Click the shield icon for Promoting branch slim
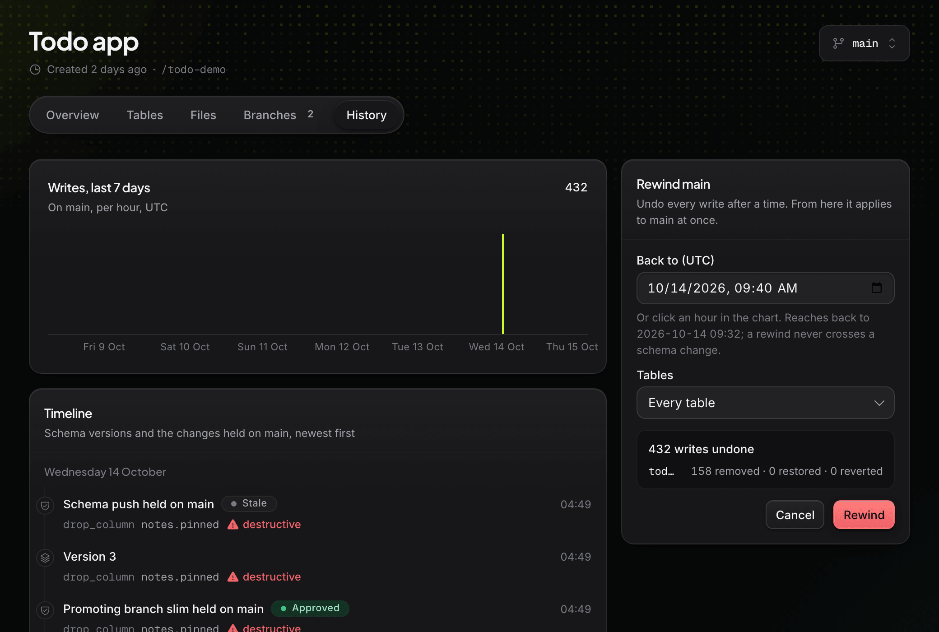This screenshot has height=632, width=939. [x=45, y=610]
